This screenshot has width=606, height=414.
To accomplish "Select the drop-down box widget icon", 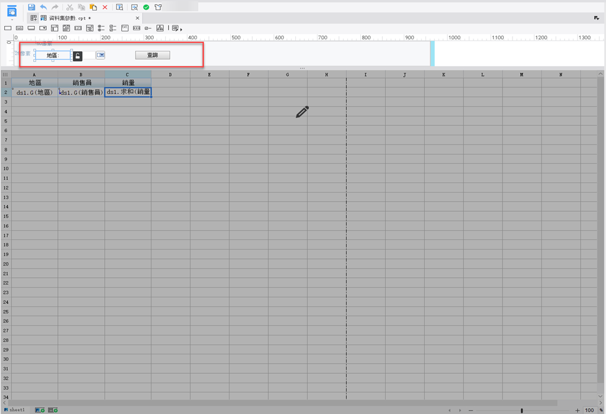I will [x=43, y=28].
